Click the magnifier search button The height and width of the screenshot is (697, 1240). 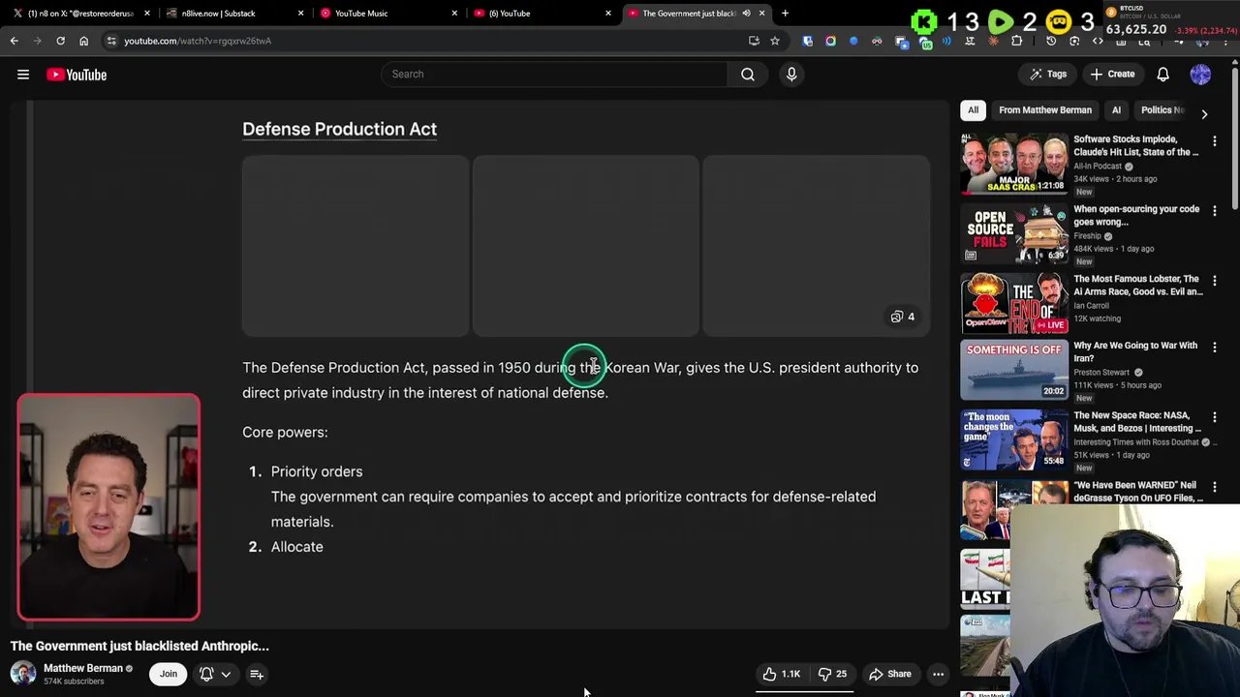tap(748, 75)
